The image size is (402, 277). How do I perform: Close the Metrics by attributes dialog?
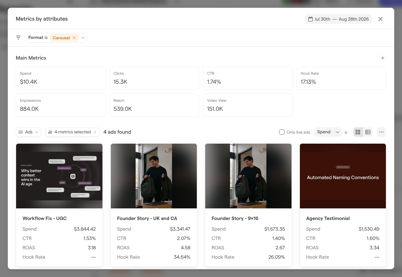[380, 19]
